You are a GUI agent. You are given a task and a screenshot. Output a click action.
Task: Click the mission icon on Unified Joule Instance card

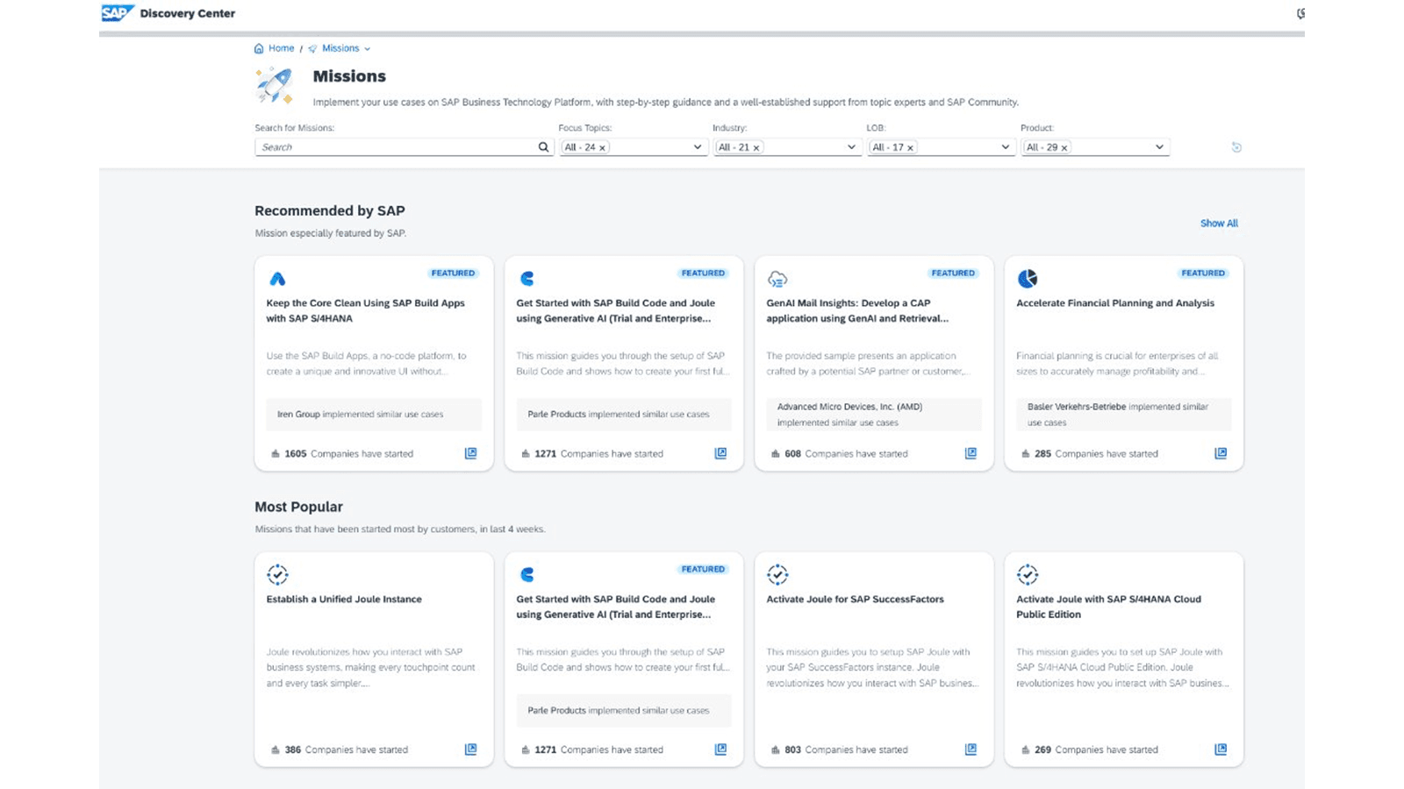coord(277,575)
